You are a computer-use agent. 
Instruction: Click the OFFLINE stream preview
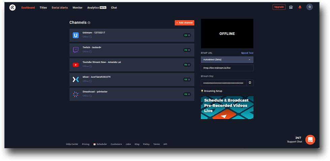(227, 34)
